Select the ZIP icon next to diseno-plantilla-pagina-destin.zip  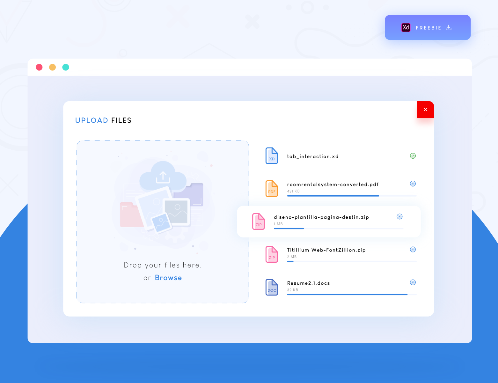(259, 222)
